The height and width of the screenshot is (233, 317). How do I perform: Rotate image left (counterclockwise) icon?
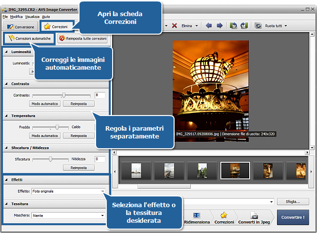coord(233,25)
